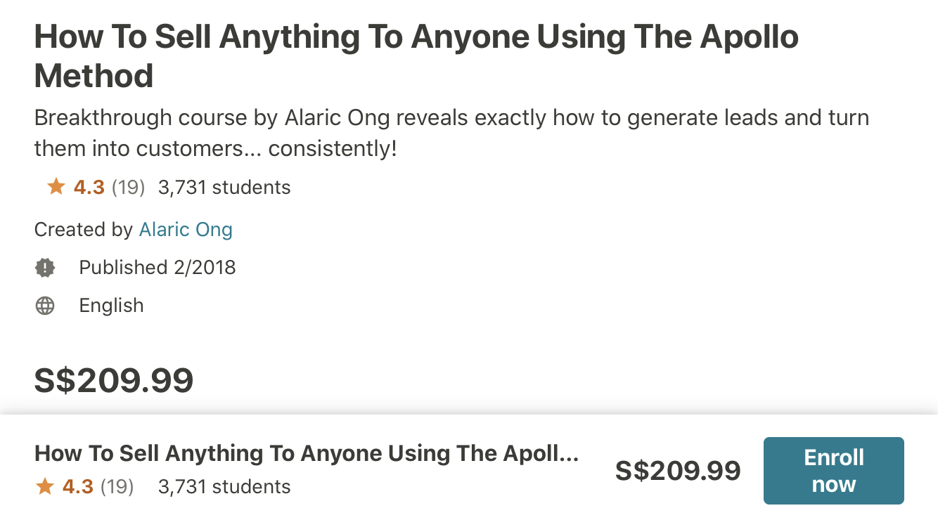The image size is (938, 527).
Task: Click the English language label
Action: click(x=111, y=306)
